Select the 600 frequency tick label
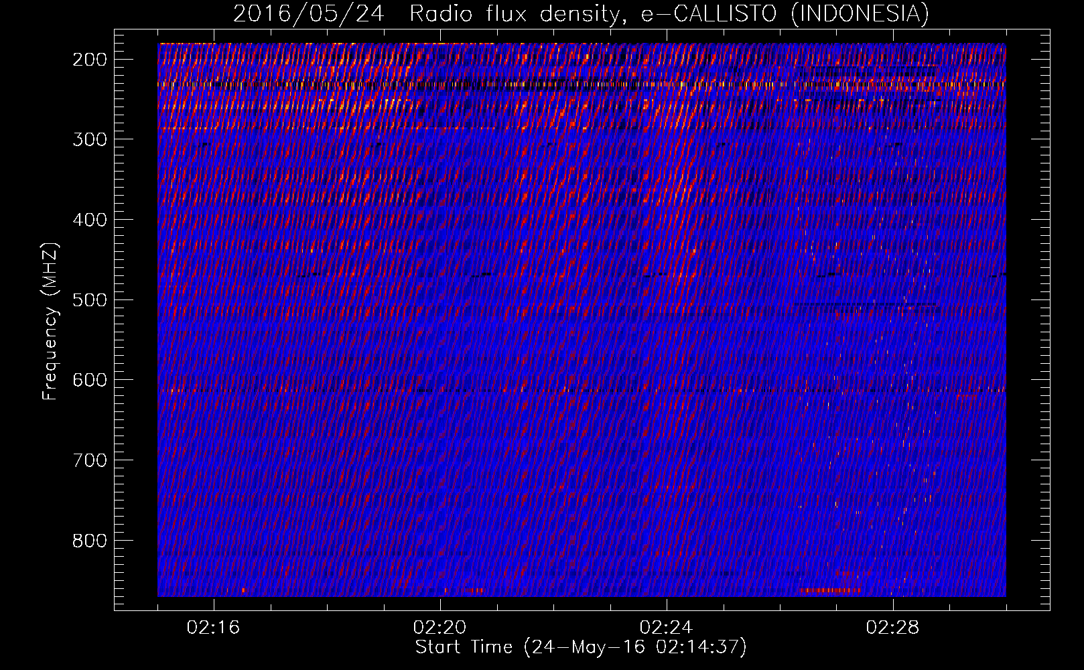This screenshot has height=670, width=1084. click(90, 381)
